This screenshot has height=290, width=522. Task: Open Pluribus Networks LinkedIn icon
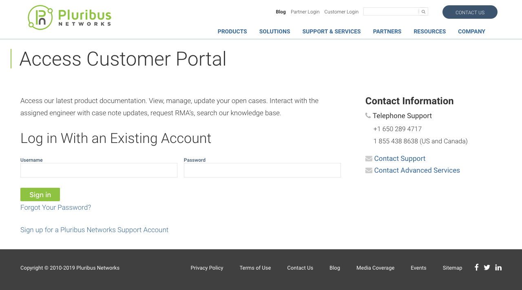pos(498,267)
